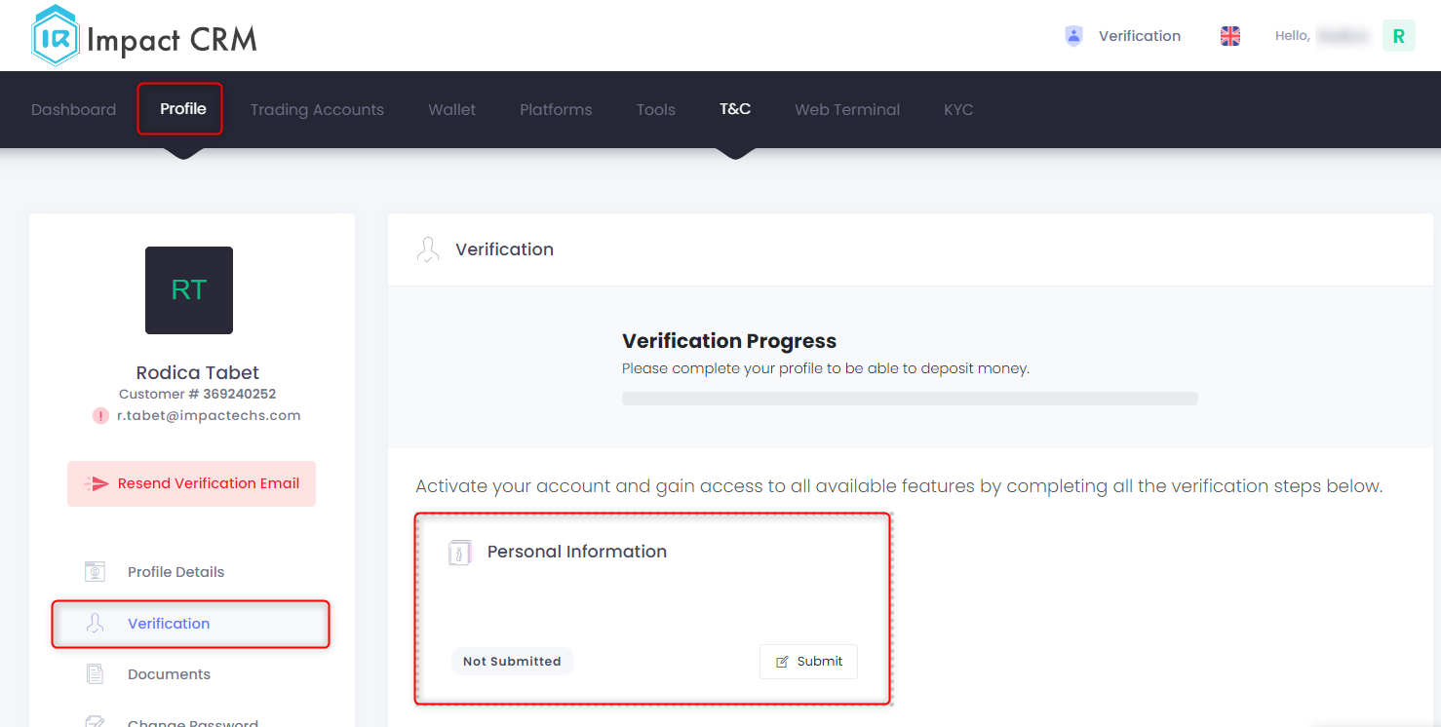1441x727 pixels.
Task: Open the Verification bell icon in the header
Action: pos(1072,35)
